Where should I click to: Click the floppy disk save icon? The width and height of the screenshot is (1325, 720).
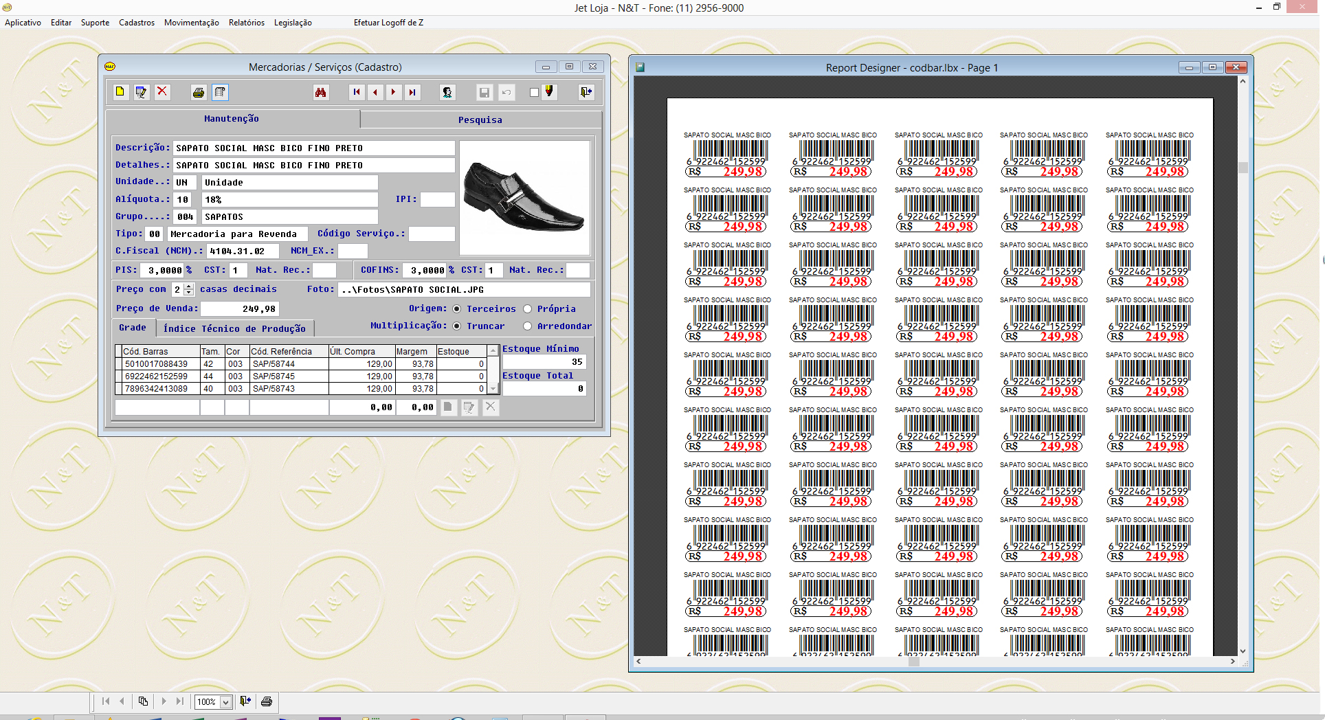point(485,92)
